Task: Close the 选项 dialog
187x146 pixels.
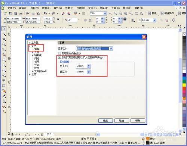Action: coord(144,37)
